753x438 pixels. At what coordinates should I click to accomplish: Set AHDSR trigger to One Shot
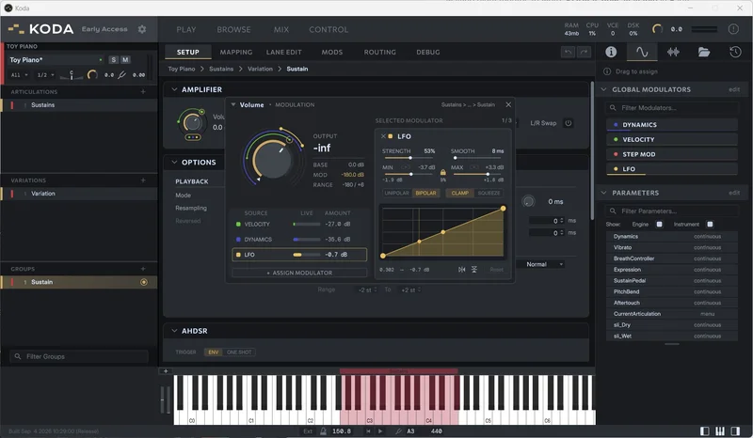[x=239, y=352]
